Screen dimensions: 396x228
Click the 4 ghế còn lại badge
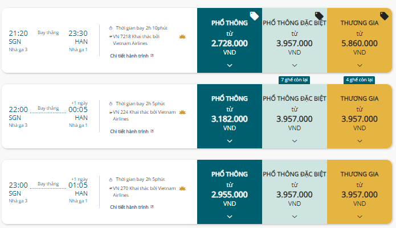point(359,80)
